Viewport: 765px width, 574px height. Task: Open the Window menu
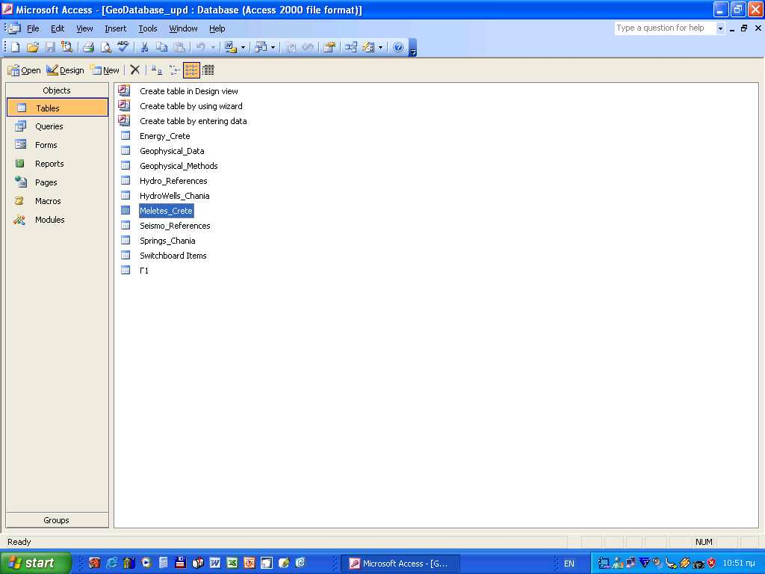[x=184, y=29]
